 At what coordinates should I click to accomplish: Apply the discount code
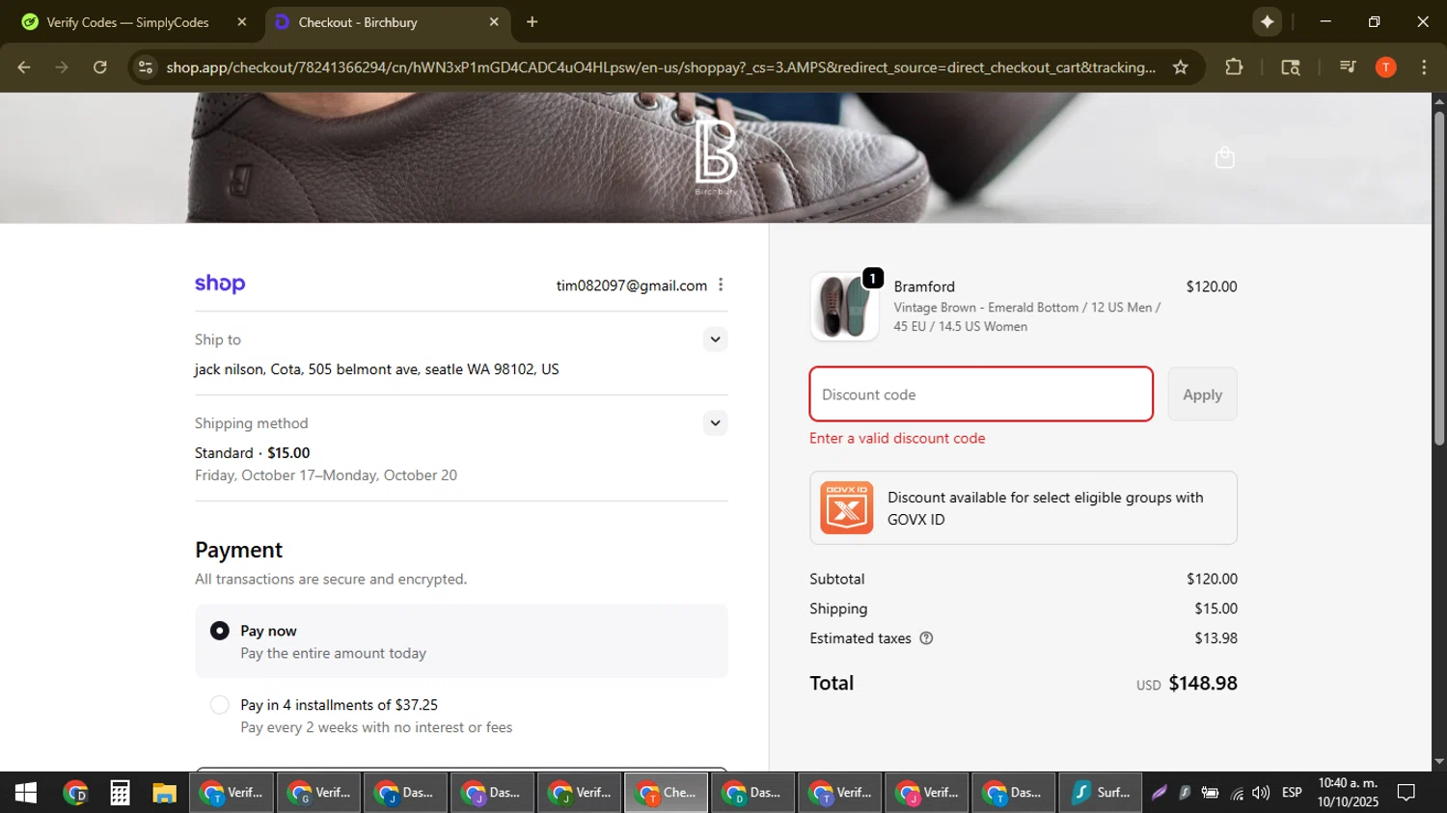1202,394
